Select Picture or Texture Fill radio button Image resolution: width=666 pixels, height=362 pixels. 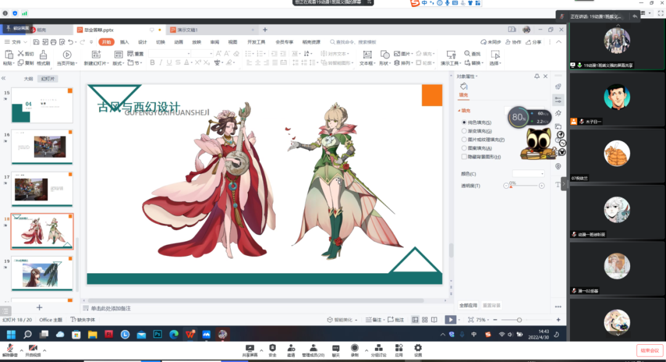(x=464, y=139)
